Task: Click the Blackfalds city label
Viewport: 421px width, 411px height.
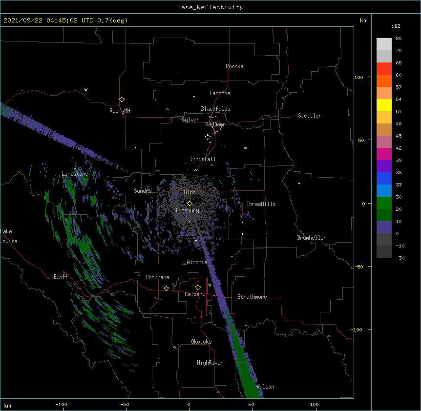Action: (215, 109)
